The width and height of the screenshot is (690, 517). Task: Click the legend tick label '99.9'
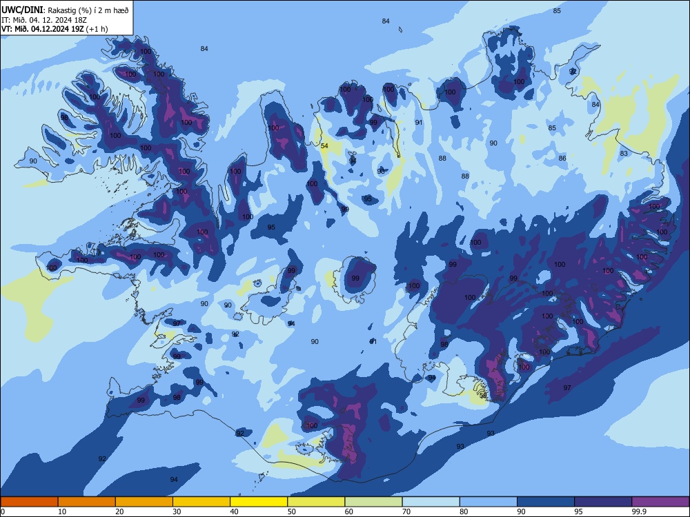coord(639,511)
